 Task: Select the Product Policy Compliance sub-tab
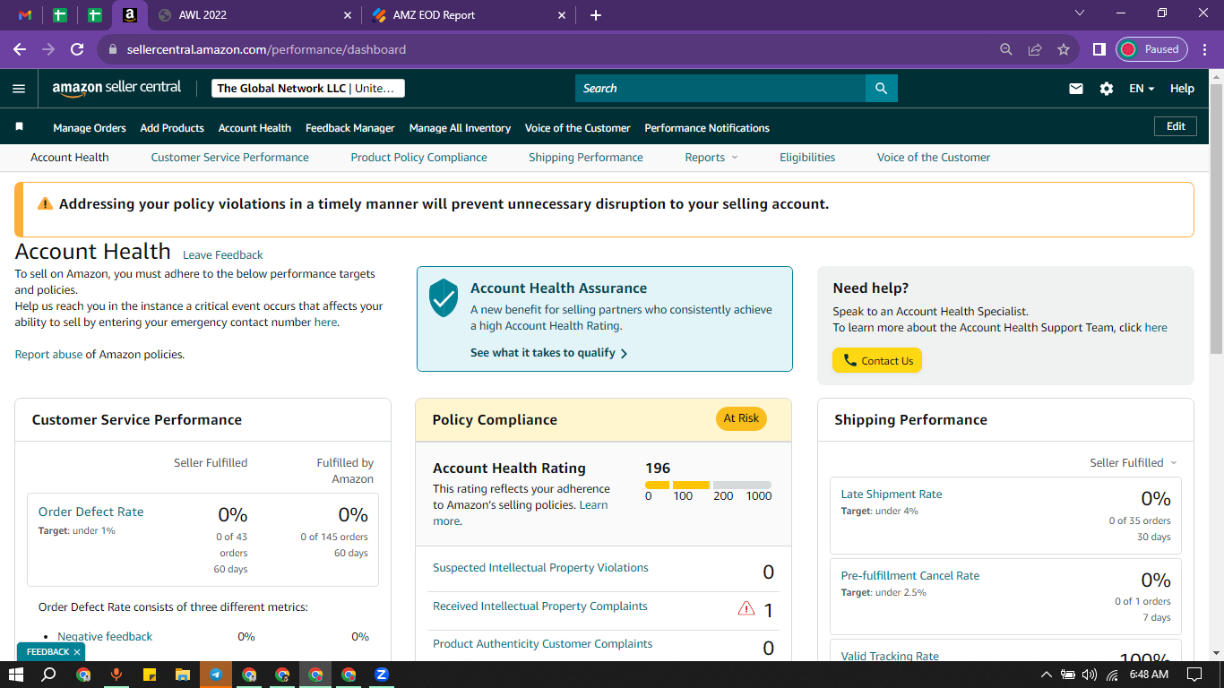[x=419, y=158]
